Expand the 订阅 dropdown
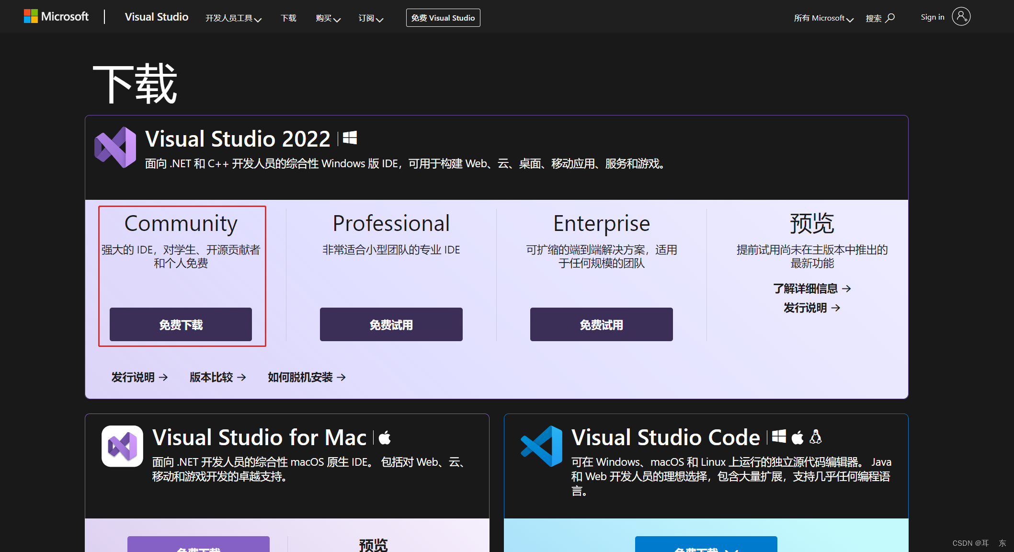 370,18
